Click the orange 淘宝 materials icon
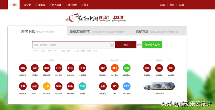 [x=115, y=68]
